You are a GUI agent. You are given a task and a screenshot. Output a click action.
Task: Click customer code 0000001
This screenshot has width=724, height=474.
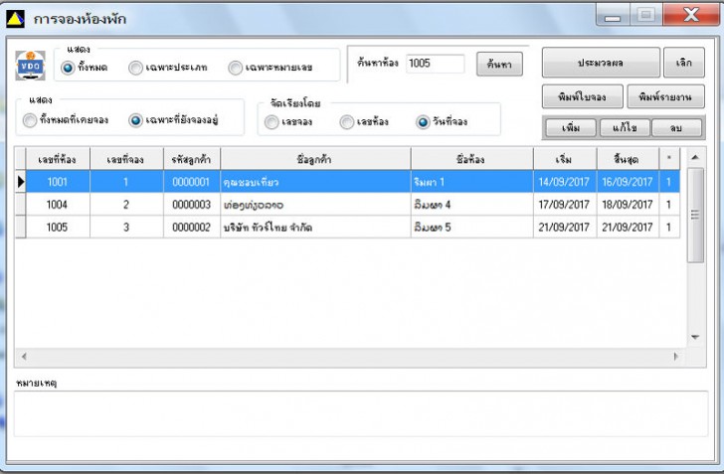coord(192,182)
